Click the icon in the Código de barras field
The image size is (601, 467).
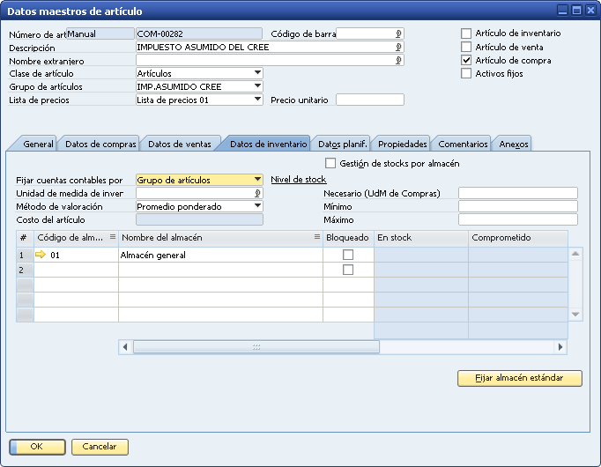[398, 34]
